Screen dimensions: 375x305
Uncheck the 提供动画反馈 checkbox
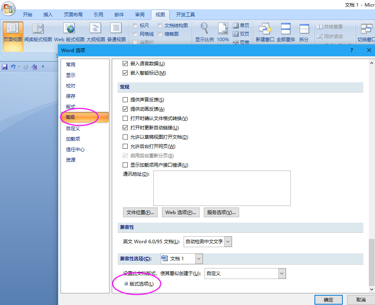(x=125, y=109)
